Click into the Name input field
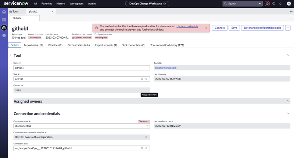 (82, 68)
